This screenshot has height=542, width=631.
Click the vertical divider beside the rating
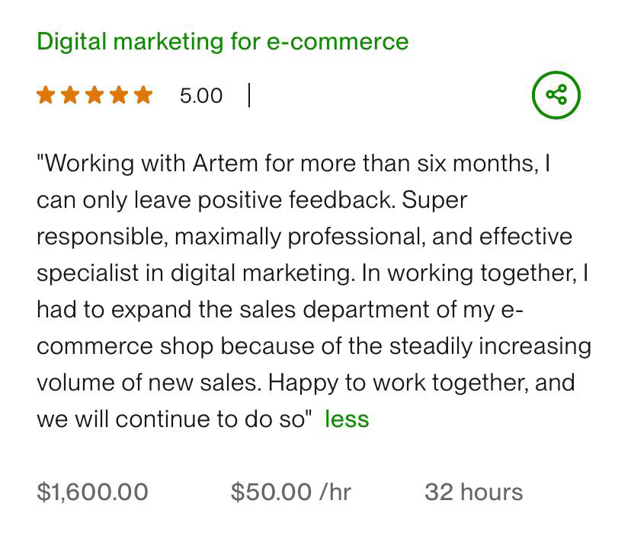click(249, 95)
